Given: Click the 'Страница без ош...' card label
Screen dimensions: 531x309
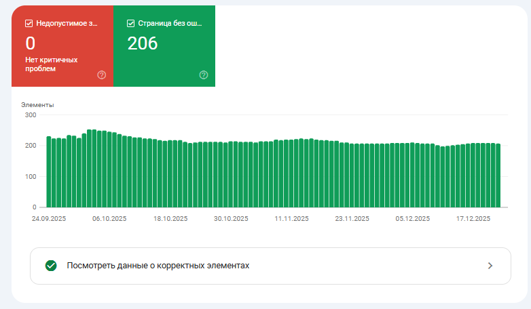Looking at the screenshot, I should [x=170, y=23].
